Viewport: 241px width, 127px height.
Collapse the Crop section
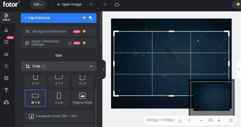point(91,66)
